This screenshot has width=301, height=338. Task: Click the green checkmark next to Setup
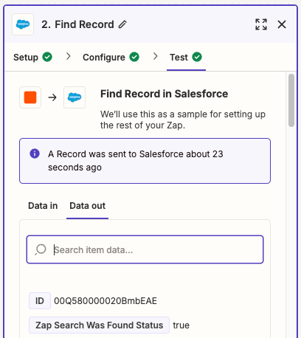coord(47,57)
